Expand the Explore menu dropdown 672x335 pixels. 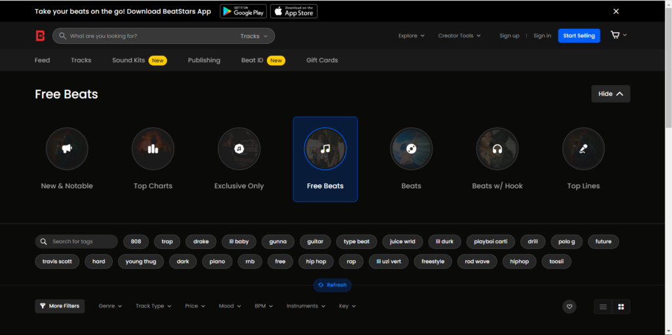(411, 36)
